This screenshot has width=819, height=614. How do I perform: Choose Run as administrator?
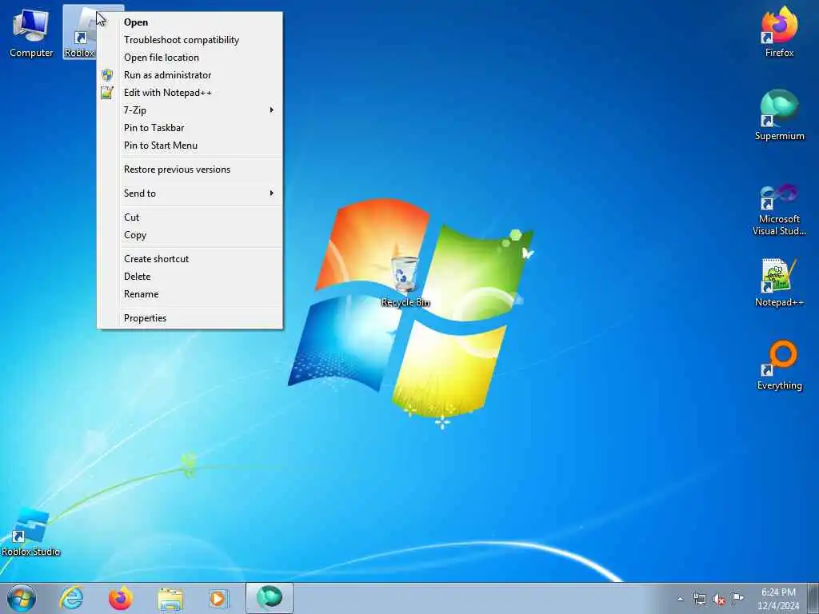pos(190,75)
